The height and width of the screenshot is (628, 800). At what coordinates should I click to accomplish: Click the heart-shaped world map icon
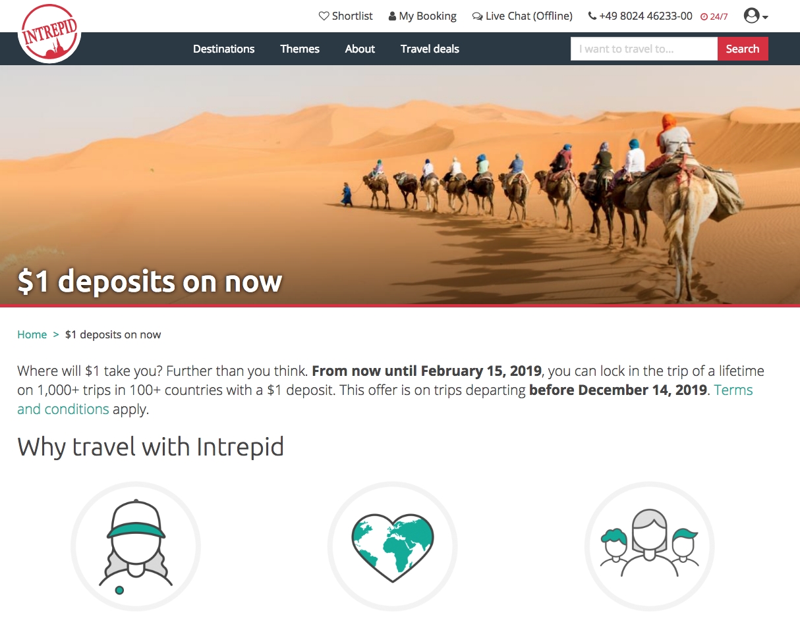pos(393,546)
